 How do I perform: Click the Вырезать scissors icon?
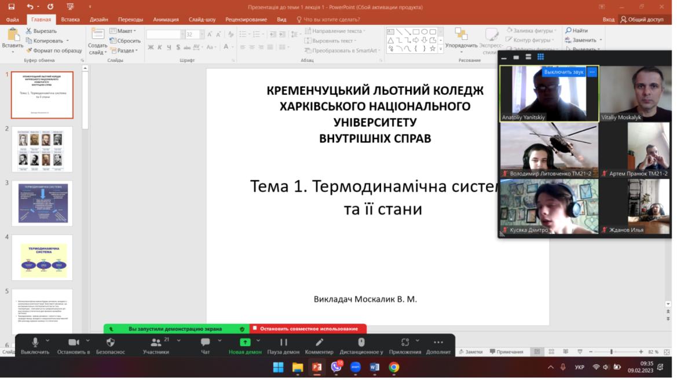[29, 31]
